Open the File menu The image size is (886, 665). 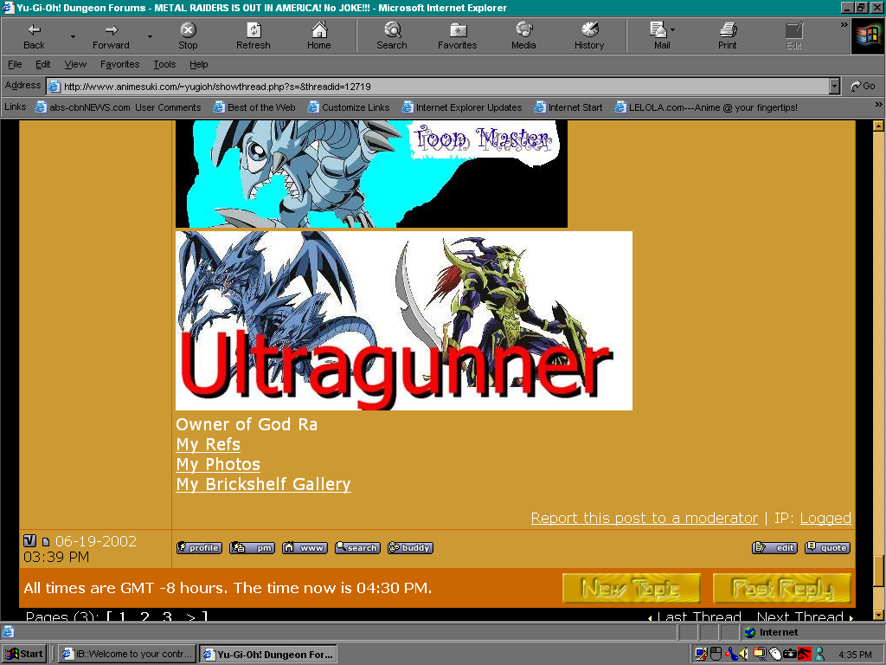pyautogui.click(x=16, y=64)
